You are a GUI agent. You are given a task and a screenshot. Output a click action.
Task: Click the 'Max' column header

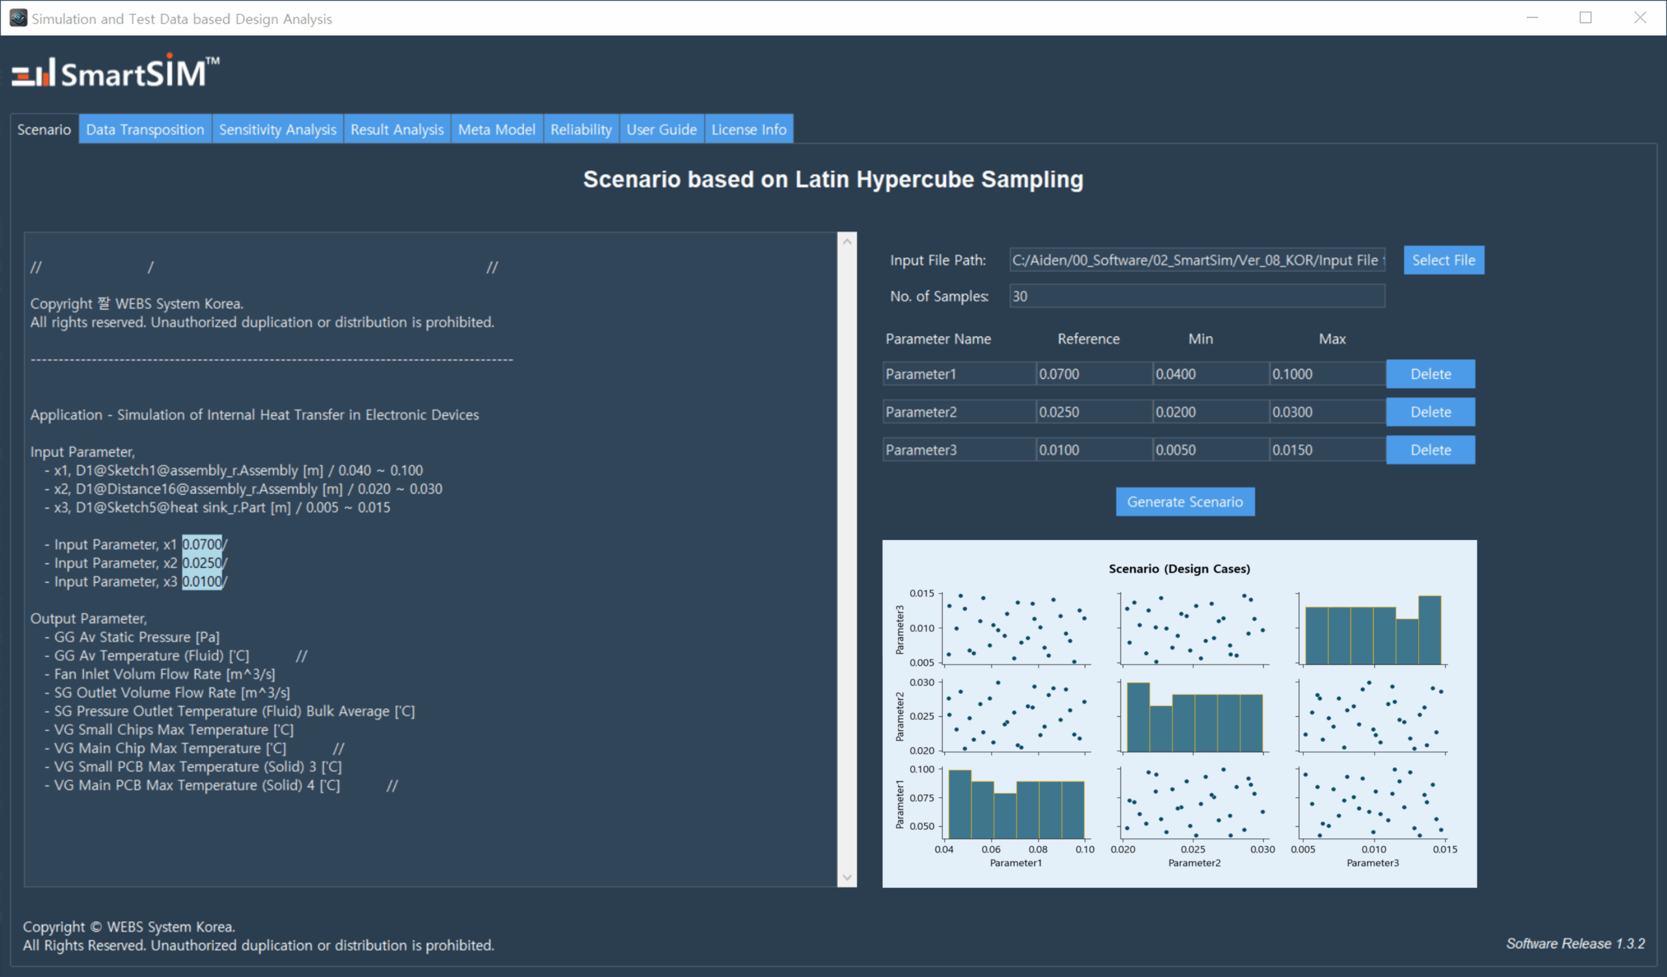point(1332,339)
